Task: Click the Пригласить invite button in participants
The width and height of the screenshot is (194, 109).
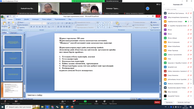Action: (169, 102)
